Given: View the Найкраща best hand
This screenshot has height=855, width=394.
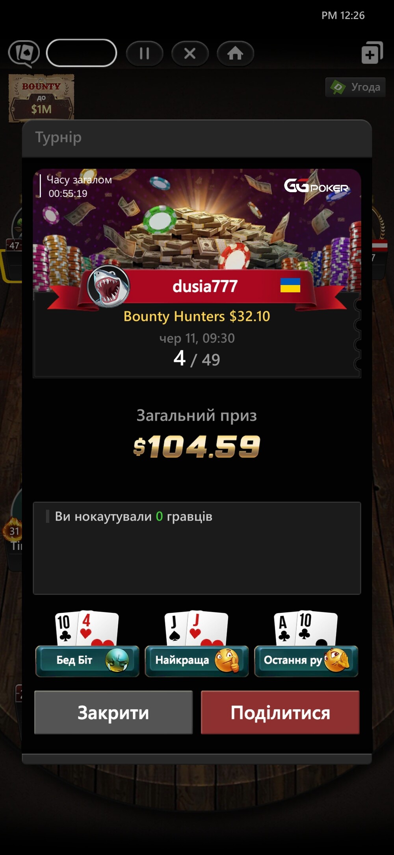Looking at the screenshot, I should (197, 661).
